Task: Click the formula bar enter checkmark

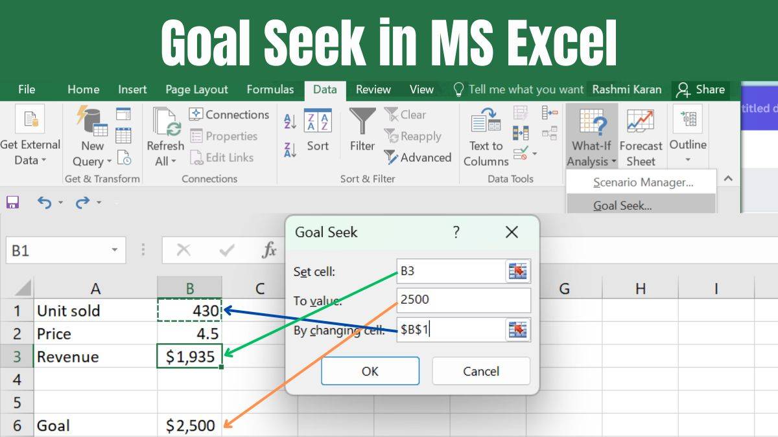Action: 227,250
